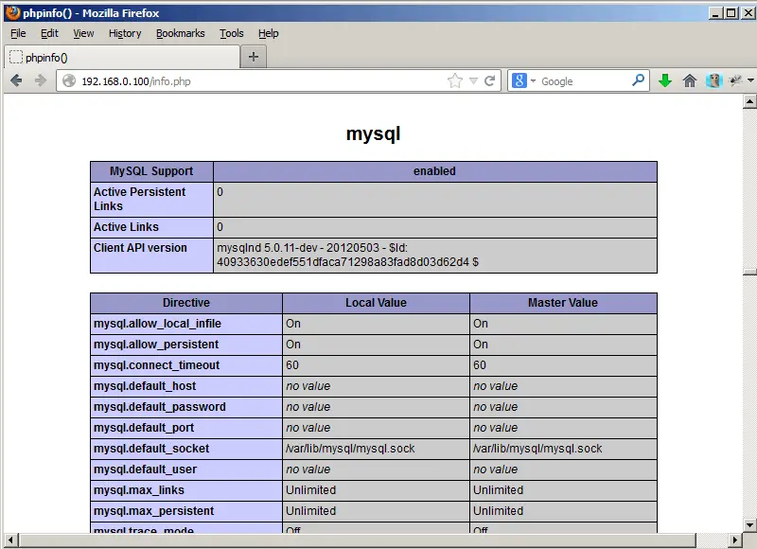Minimize the Firefox window

715,13
